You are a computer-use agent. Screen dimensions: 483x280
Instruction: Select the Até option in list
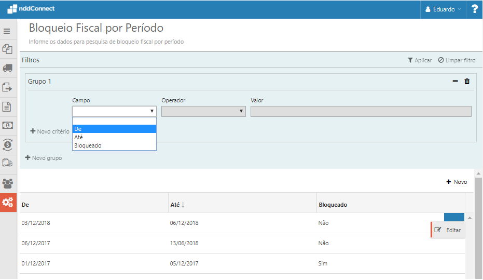tap(114, 137)
